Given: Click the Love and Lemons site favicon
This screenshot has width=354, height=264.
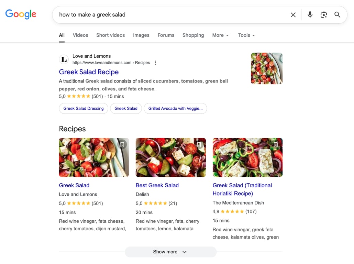Looking at the screenshot, I should pos(64,59).
